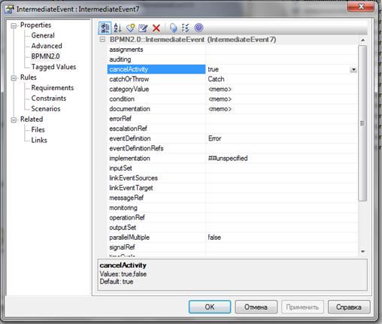Click the Catch value cell
Image resolution: width=382 pixels, height=324 pixels.
(x=281, y=79)
